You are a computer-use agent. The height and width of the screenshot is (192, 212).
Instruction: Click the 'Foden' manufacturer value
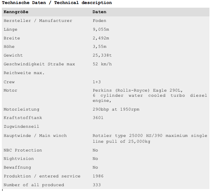[x=99, y=21]
